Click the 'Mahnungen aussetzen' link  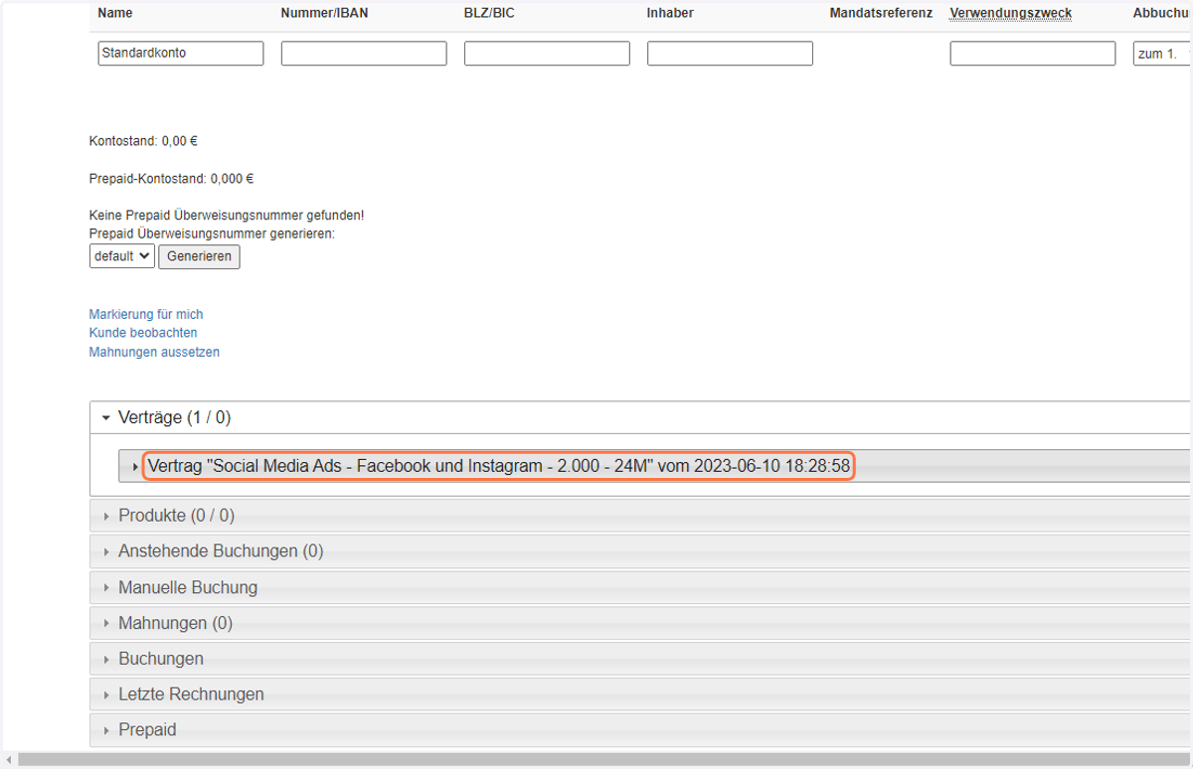[x=154, y=352]
